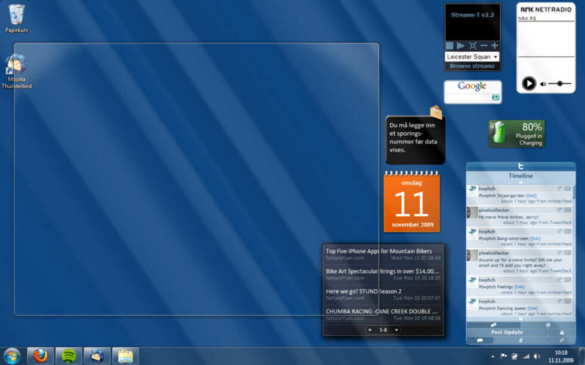Click the Google gadget search button

495,97
